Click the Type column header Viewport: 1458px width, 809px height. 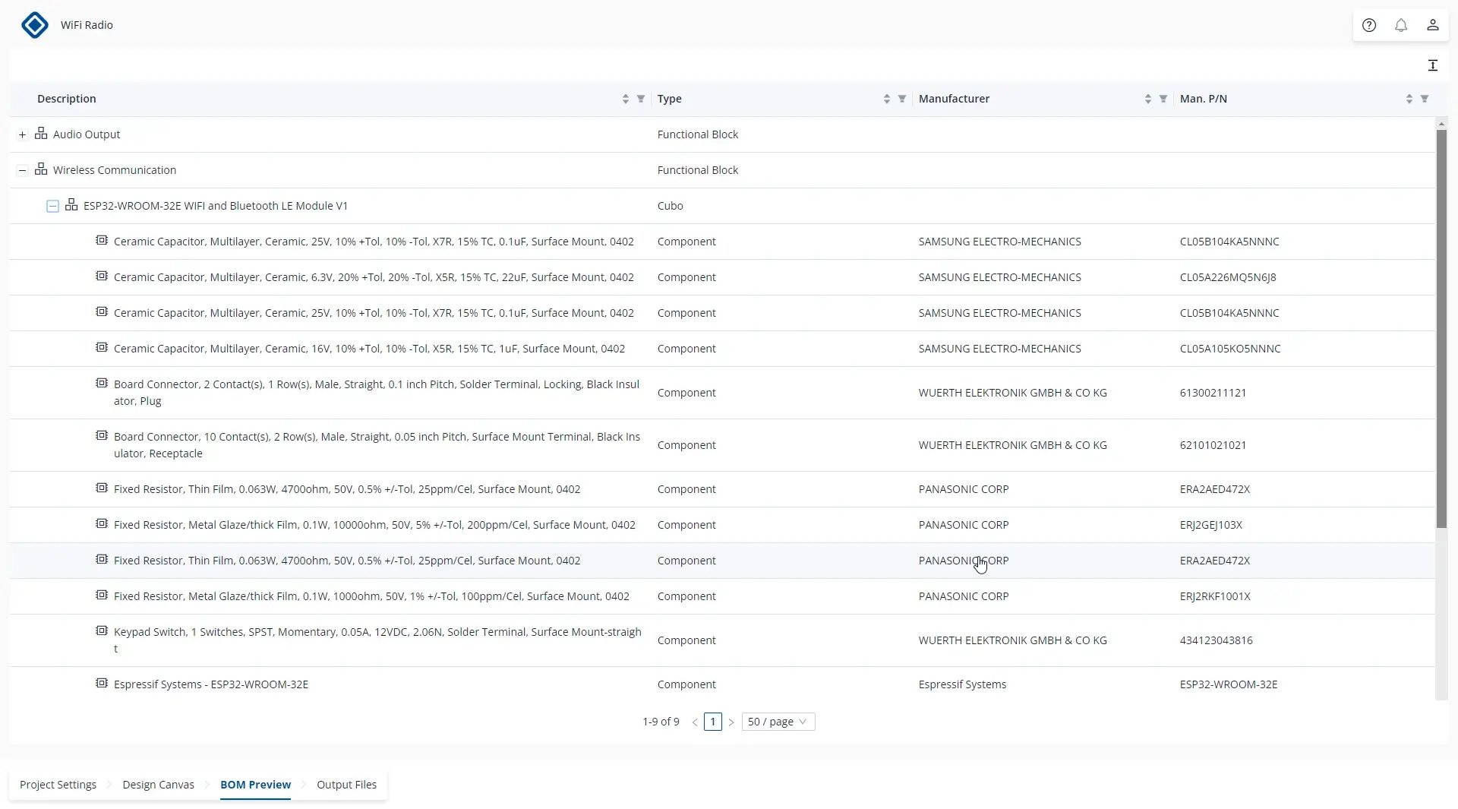[x=669, y=99]
